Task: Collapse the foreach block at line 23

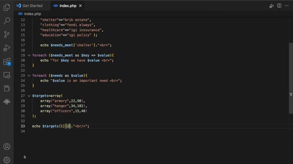Action: [x=29, y=76]
